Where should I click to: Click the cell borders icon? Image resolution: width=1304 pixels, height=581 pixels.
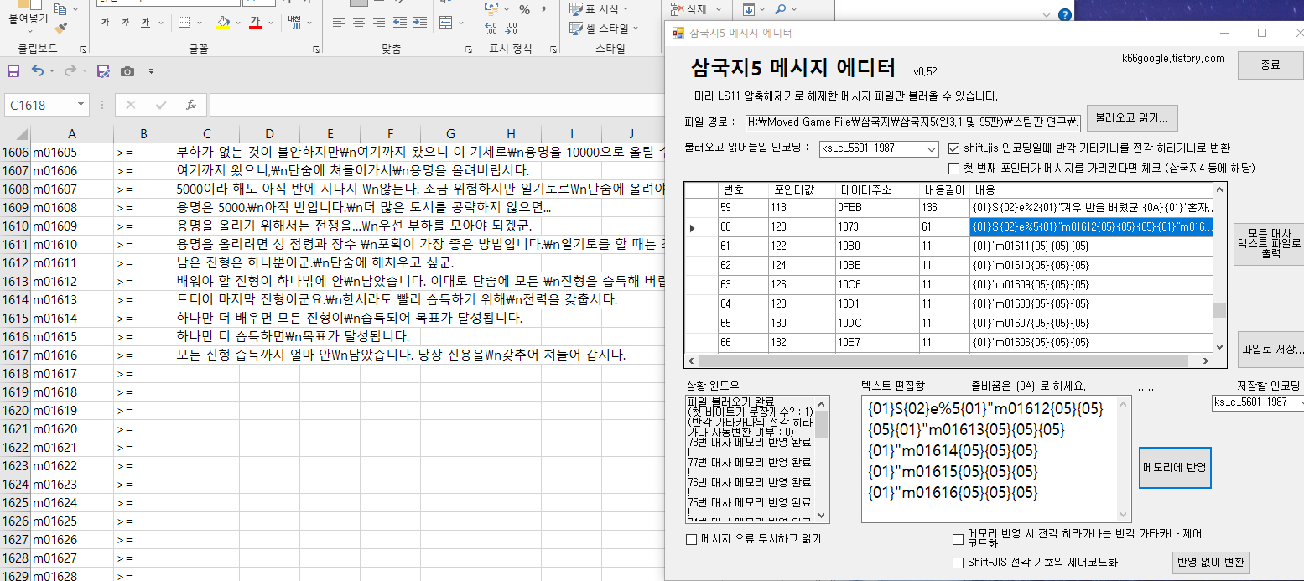(184, 23)
